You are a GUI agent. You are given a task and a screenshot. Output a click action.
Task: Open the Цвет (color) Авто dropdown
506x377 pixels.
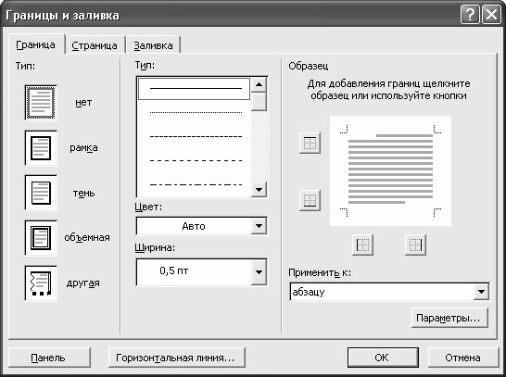[x=259, y=226]
